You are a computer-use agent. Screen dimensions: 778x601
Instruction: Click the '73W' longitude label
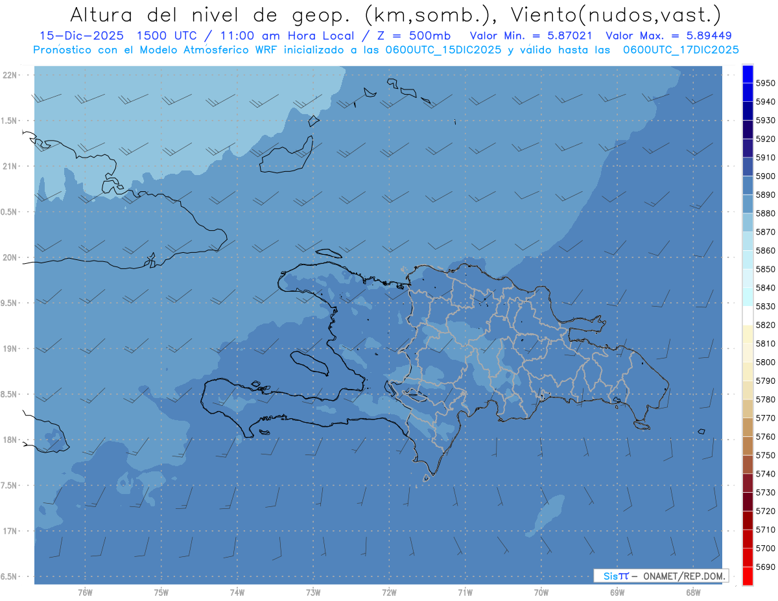tap(313, 593)
